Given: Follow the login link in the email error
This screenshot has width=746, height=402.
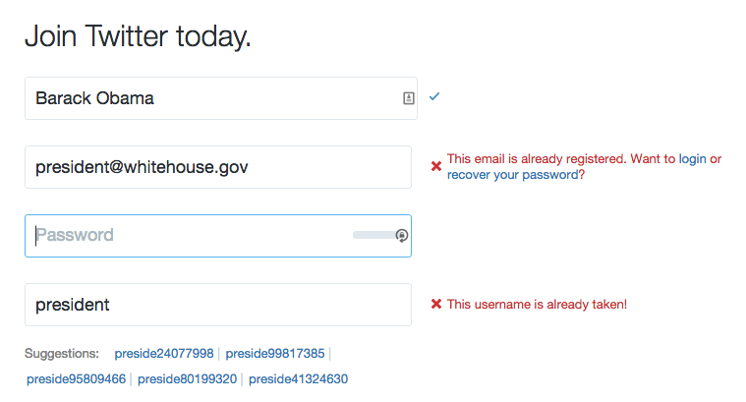Looking at the screenshot, I should pos(692,158).
